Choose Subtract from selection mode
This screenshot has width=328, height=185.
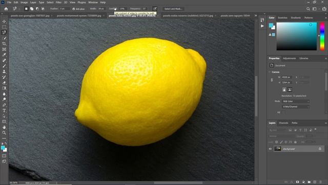(37, 9)
